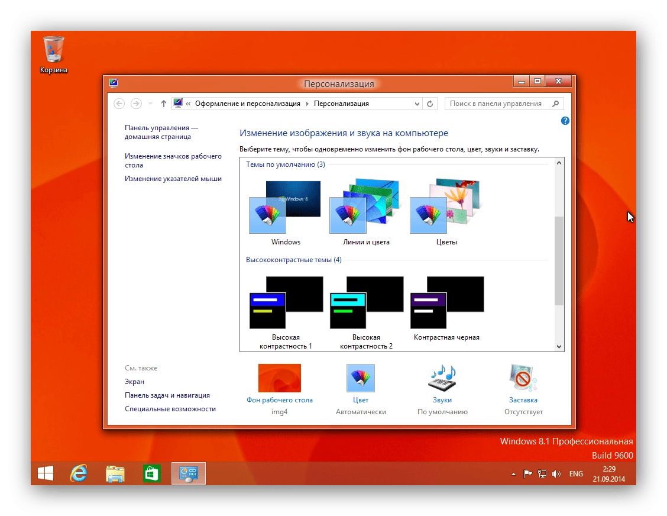The height and width of the screenshot is (516, 667).
Task: Open the volume speaker tray icon
Action: (x=556, y=474)
